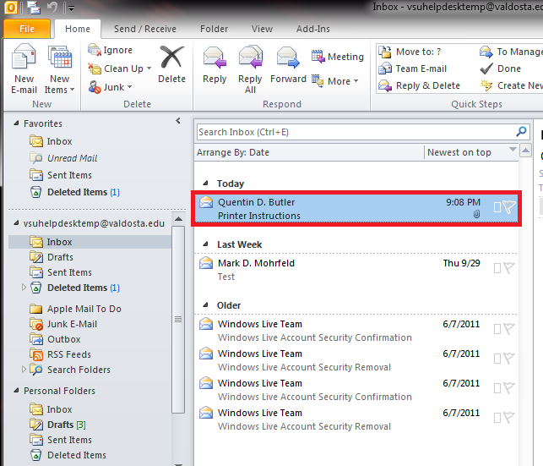The width and height of the screenshot is (543, 466).
Task: Select the Reply & Delete quick step
Action: coord(419,85)
